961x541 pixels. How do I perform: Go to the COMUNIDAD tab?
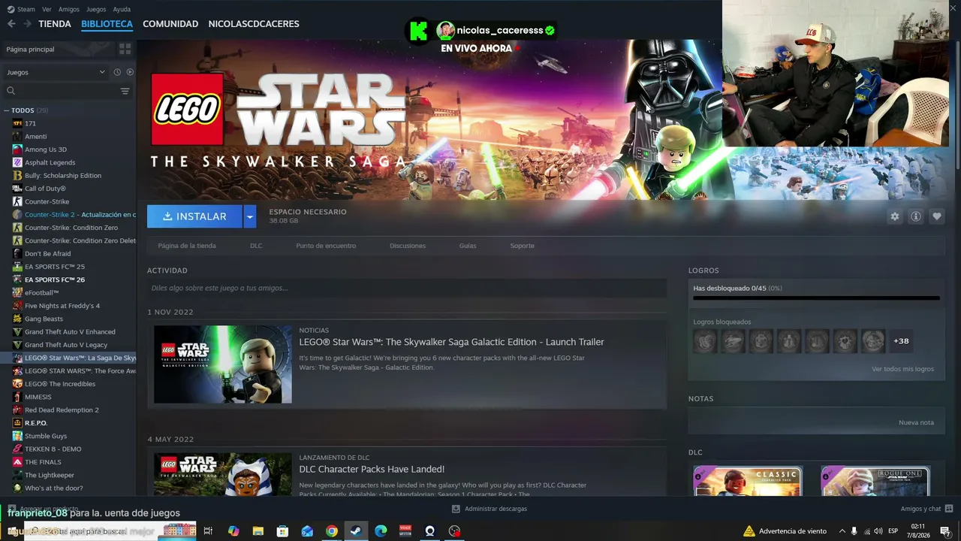tap(170, 24)
